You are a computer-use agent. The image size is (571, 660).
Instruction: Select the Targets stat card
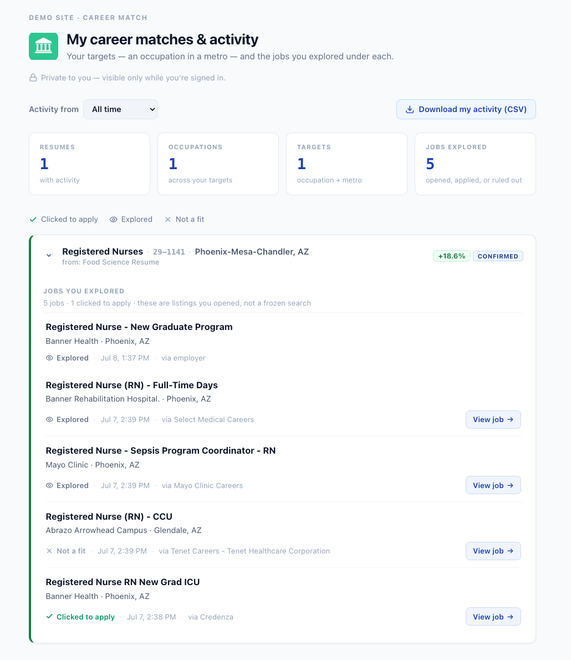click(x=346, y=164)
